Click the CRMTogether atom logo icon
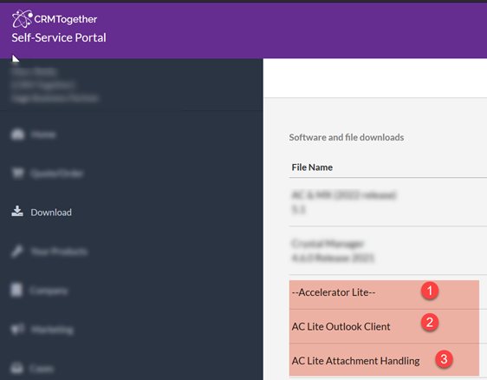This screenshot has width=487, height=380. click(22, 19)
